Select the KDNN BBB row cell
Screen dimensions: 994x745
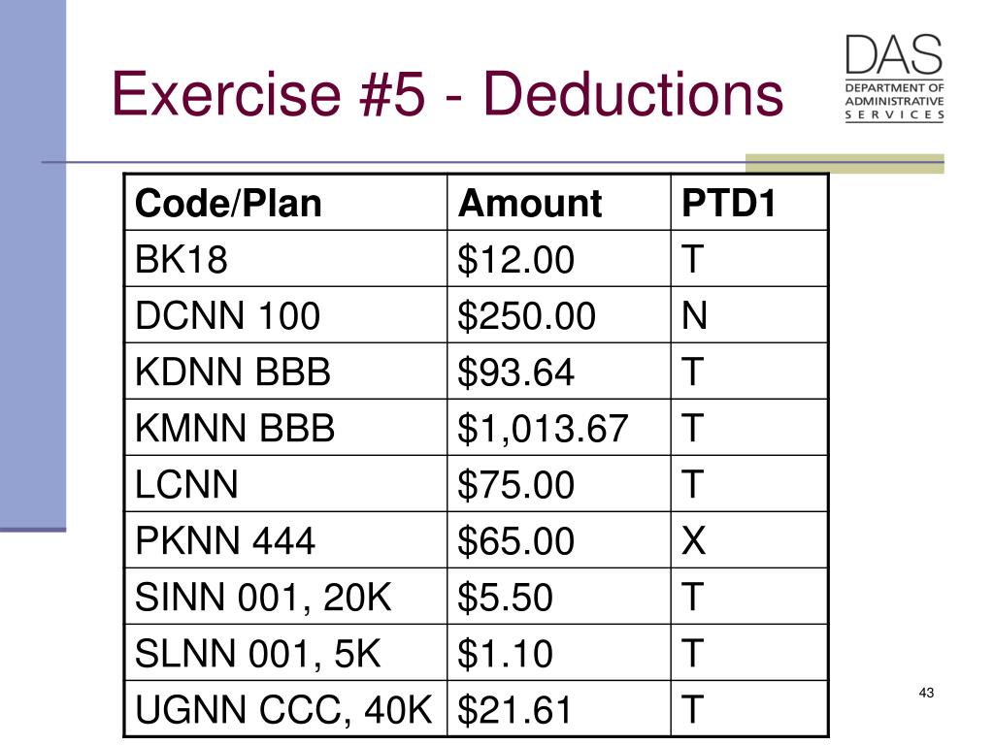[286, 372]
